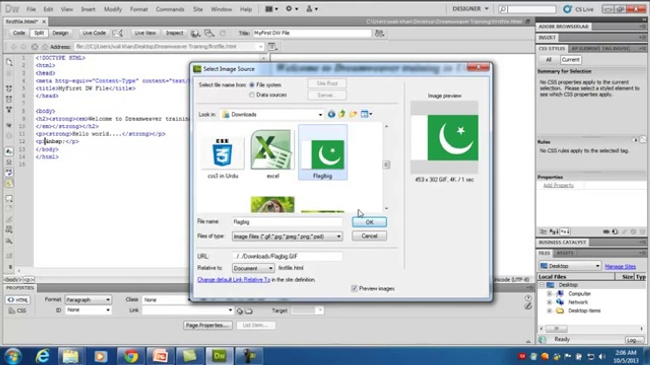Choose the File system radio button
650x365 pixels.
point(252,85)
